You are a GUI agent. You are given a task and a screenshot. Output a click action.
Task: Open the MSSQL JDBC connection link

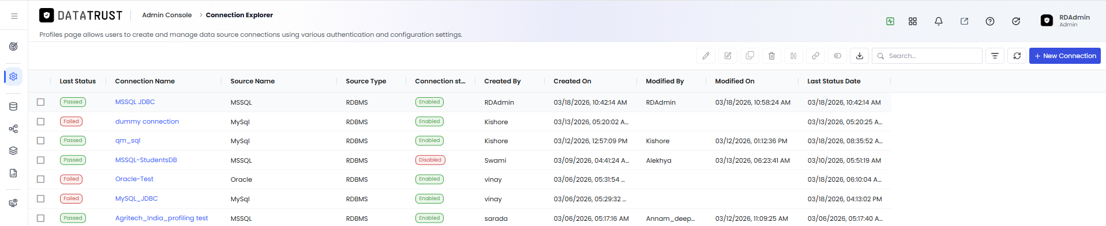click(x=135, y=102)
